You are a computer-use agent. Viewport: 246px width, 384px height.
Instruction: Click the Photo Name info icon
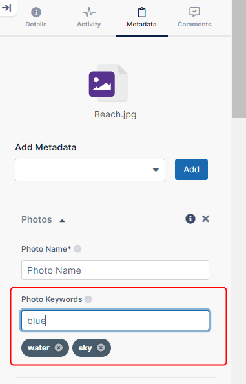tap(77, 249)
